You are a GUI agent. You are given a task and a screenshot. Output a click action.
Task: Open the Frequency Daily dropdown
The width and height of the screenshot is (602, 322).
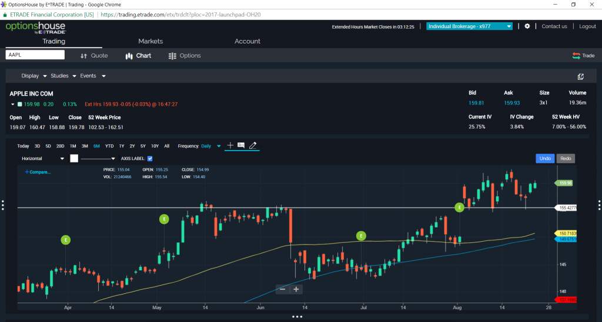tap(211, 146)
